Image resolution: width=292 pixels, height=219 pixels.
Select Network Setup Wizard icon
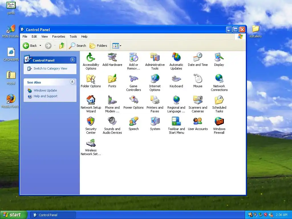[x=91, y=104]
